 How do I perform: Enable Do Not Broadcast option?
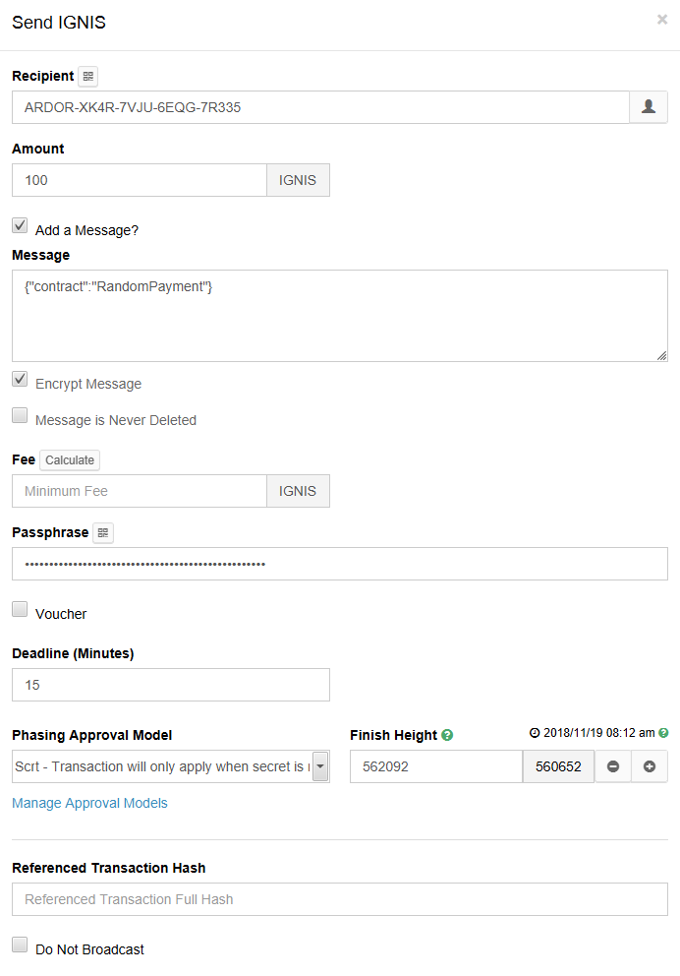click(x=20, y=945)
